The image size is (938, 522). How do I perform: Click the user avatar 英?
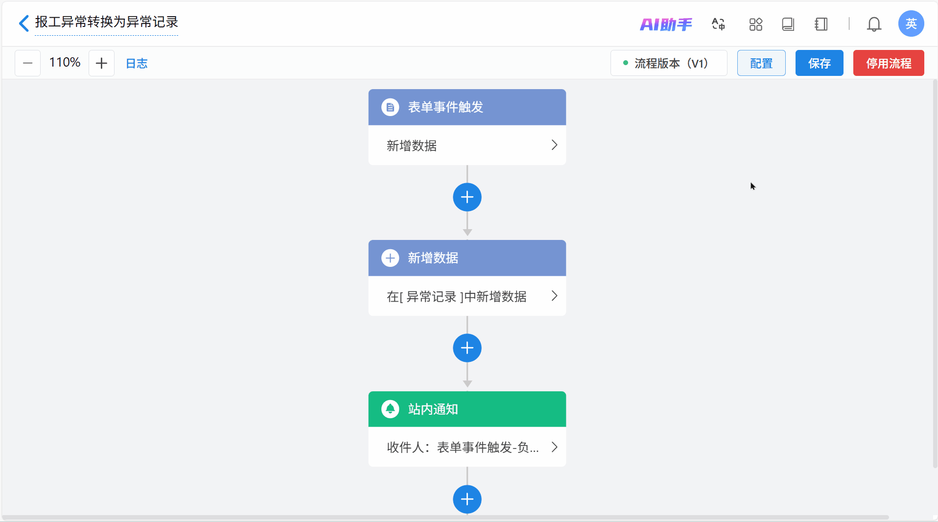coord(911,24)
